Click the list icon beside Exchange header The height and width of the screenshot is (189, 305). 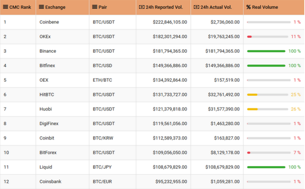(x=41, y=7)
